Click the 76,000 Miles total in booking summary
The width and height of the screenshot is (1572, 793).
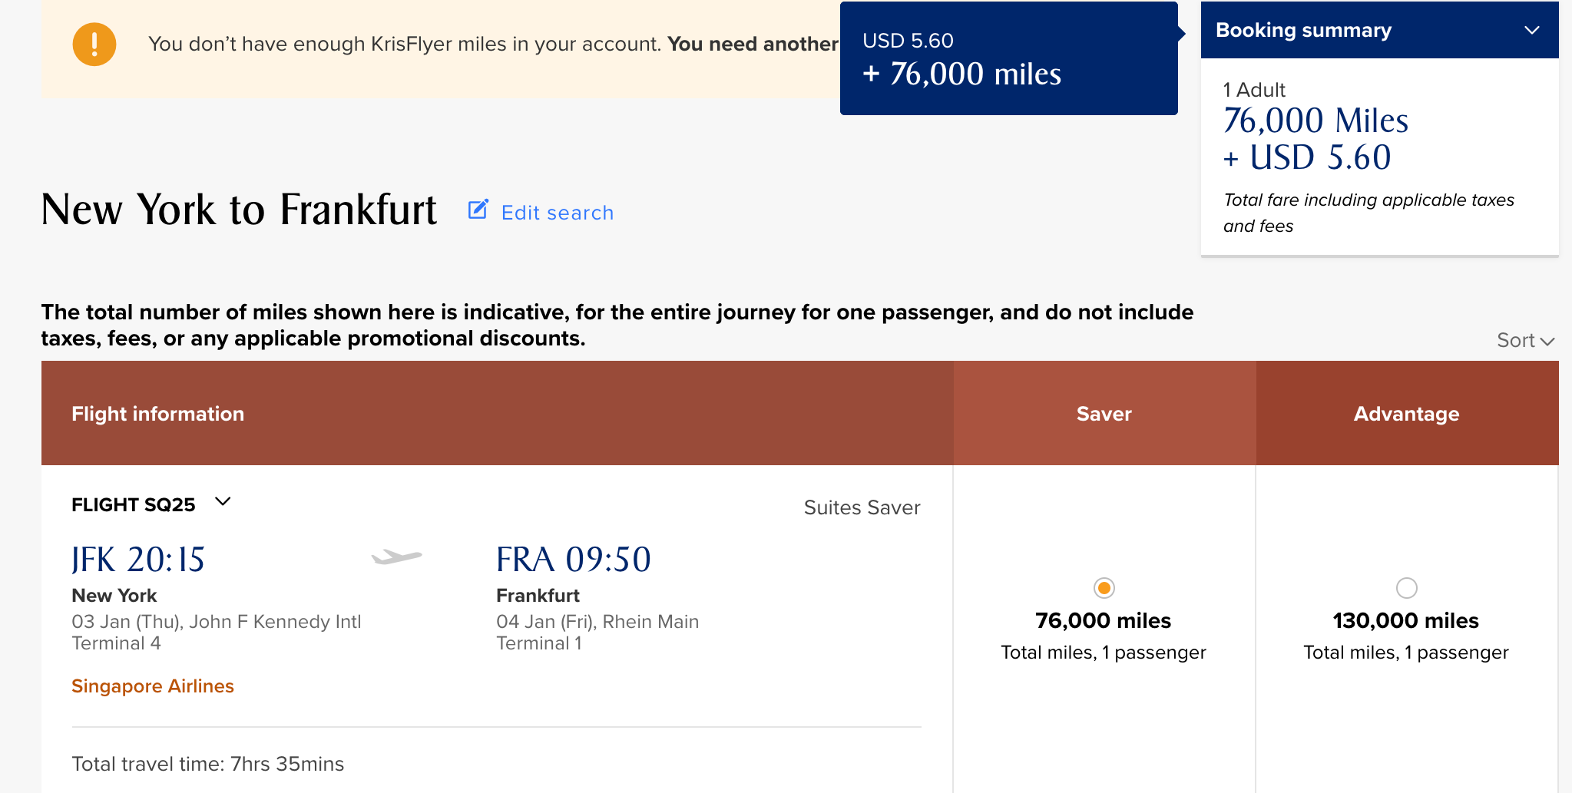tap(1316, 121)
